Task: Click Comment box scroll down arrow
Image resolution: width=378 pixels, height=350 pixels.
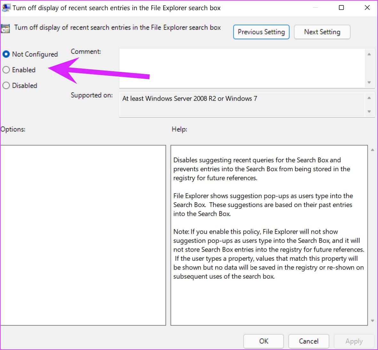Action: click(369, 82)
